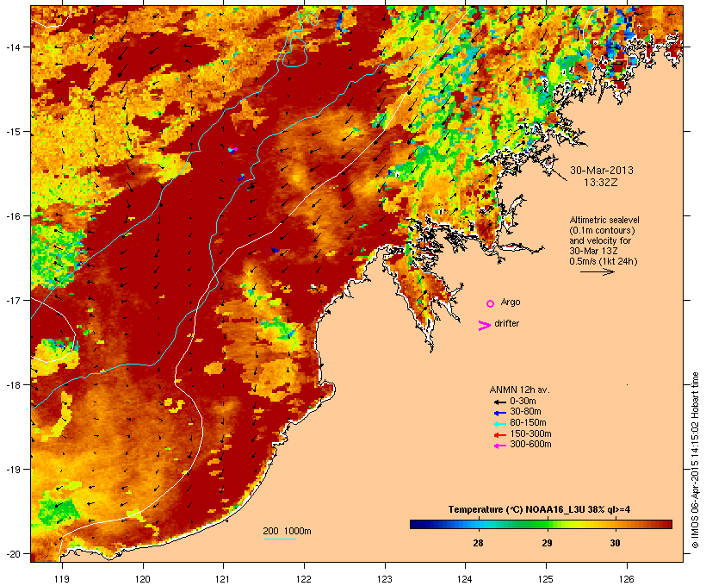Click longitude axis label 121
Screen dimensions: 706x586
[223, 579]
